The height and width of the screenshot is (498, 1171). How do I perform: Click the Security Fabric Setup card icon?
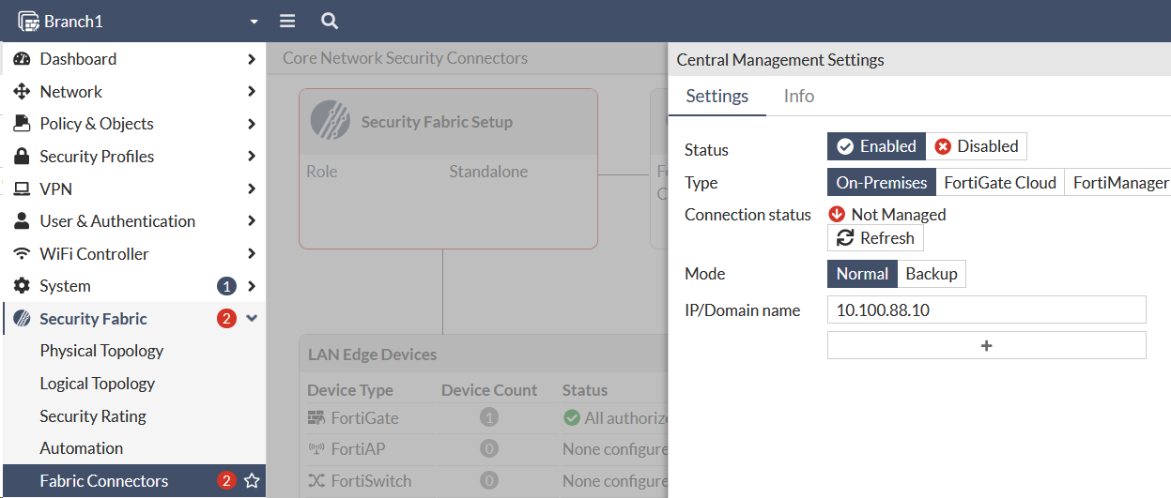[x=331, y=122]
